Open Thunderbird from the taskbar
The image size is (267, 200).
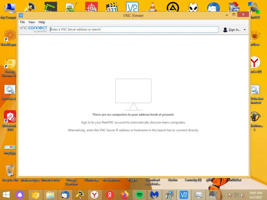point(65,195)
